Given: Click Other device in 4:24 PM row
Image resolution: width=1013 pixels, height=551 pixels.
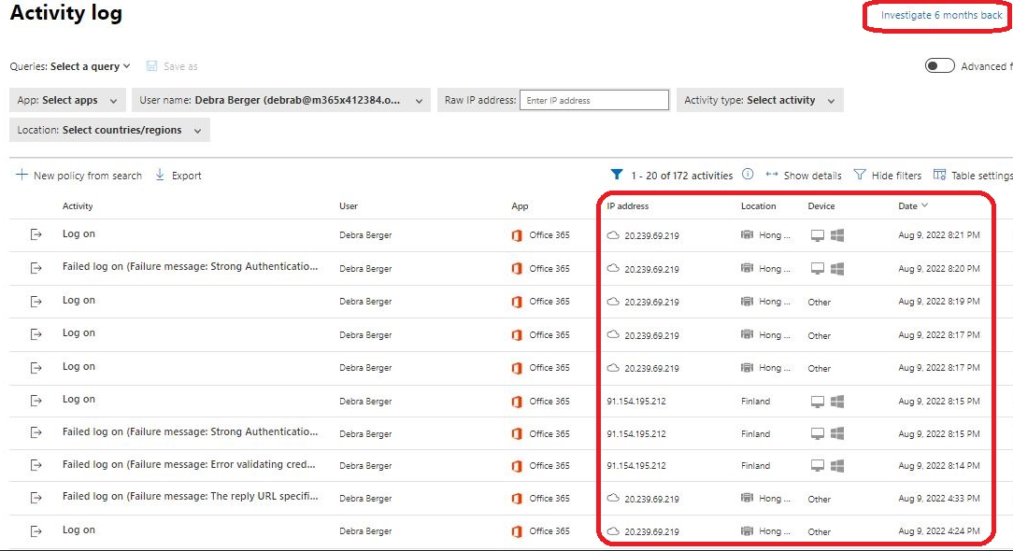Looking at the screenshot, I should click(820, 532).
